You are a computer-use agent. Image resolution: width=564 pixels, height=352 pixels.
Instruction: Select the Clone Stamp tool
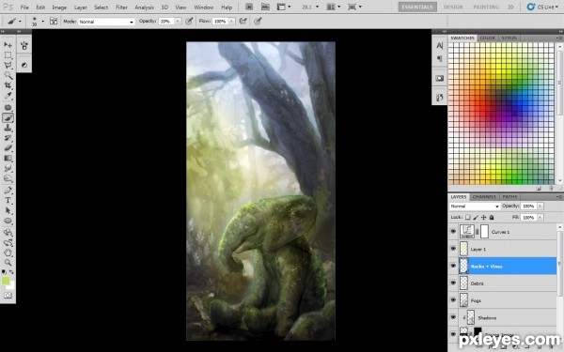pos(8,128)
